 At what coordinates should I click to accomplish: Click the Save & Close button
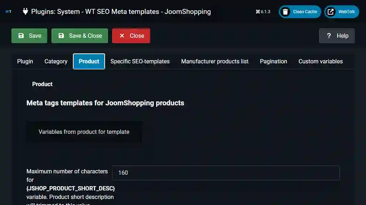(80, 36)
